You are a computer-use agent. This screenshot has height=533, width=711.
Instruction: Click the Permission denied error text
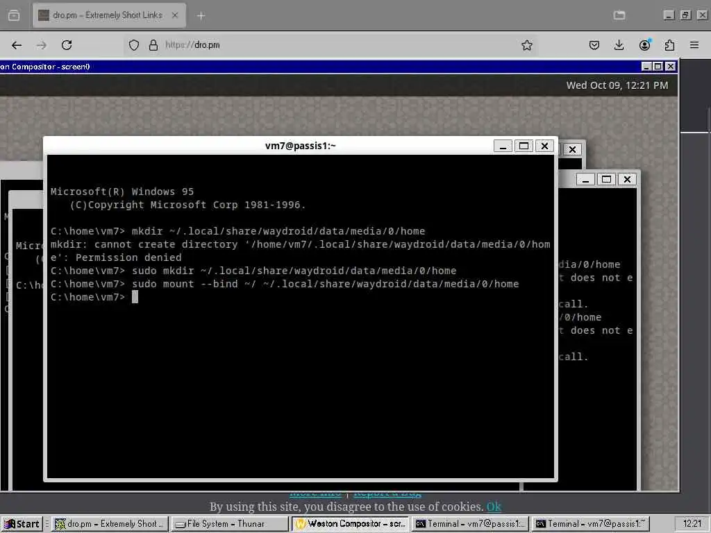point(128,257)
